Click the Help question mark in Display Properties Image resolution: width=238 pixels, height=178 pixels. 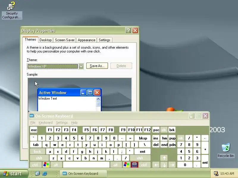pos(128,31)
